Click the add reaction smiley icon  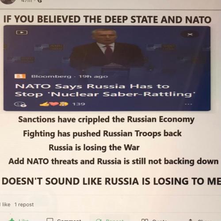20,104
